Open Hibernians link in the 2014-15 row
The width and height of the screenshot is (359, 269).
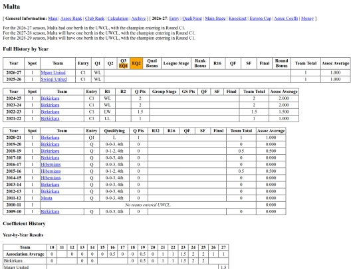tap(51, 178)
